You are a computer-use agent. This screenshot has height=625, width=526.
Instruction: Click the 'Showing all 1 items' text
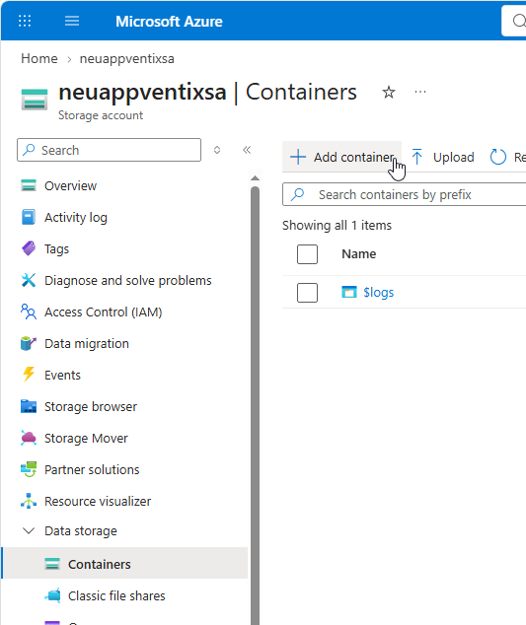(337, 225)
